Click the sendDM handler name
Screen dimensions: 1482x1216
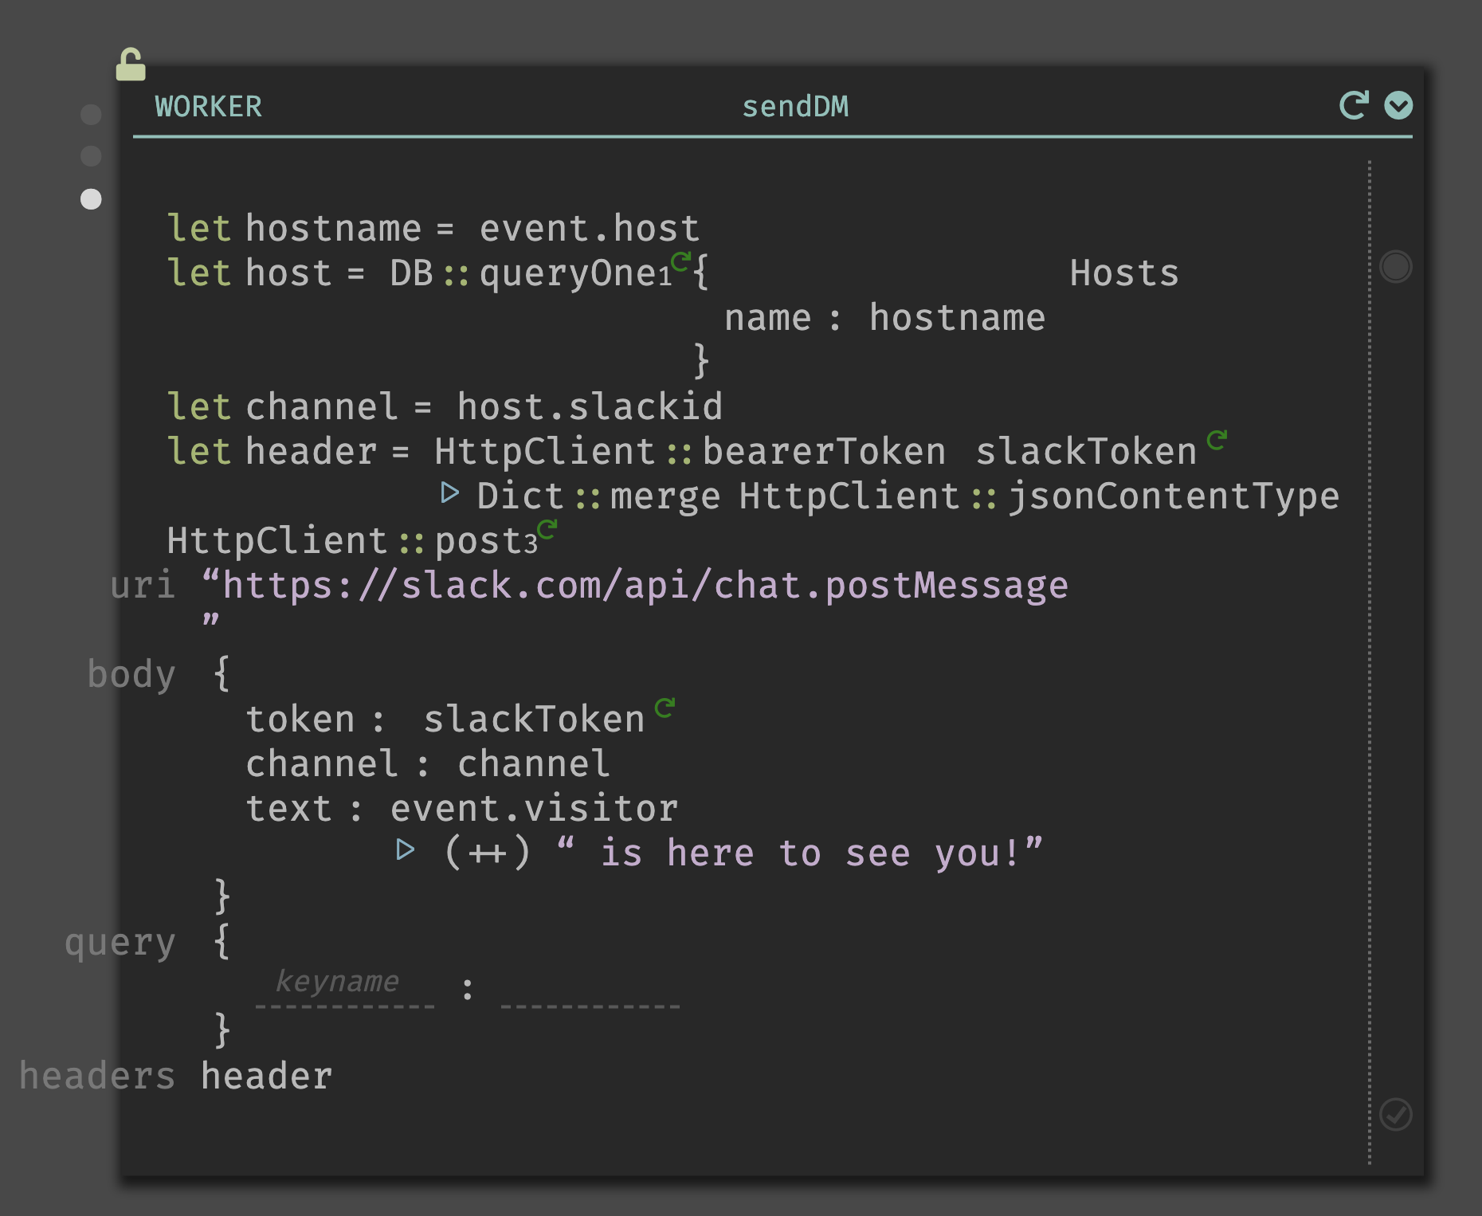(x=795, y=107)
